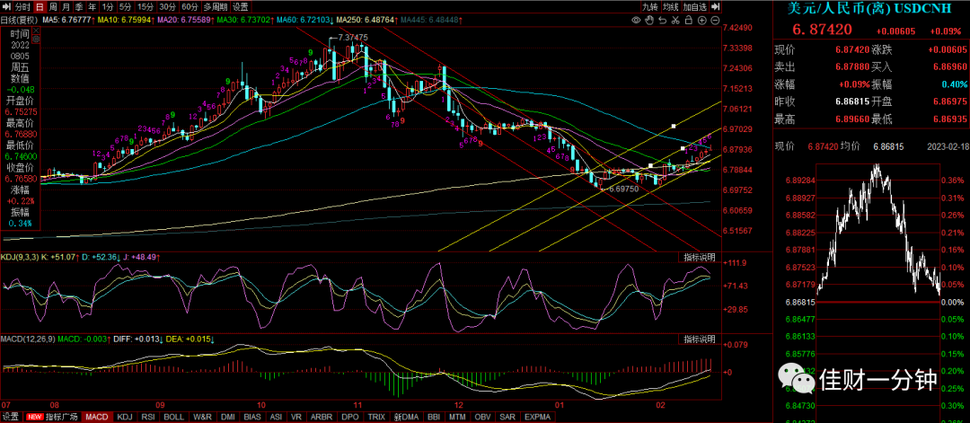Zoom in with the plus circle icon
Image resolution: width=970 pixels, height=423 pixels.
(x=702, y=21)
